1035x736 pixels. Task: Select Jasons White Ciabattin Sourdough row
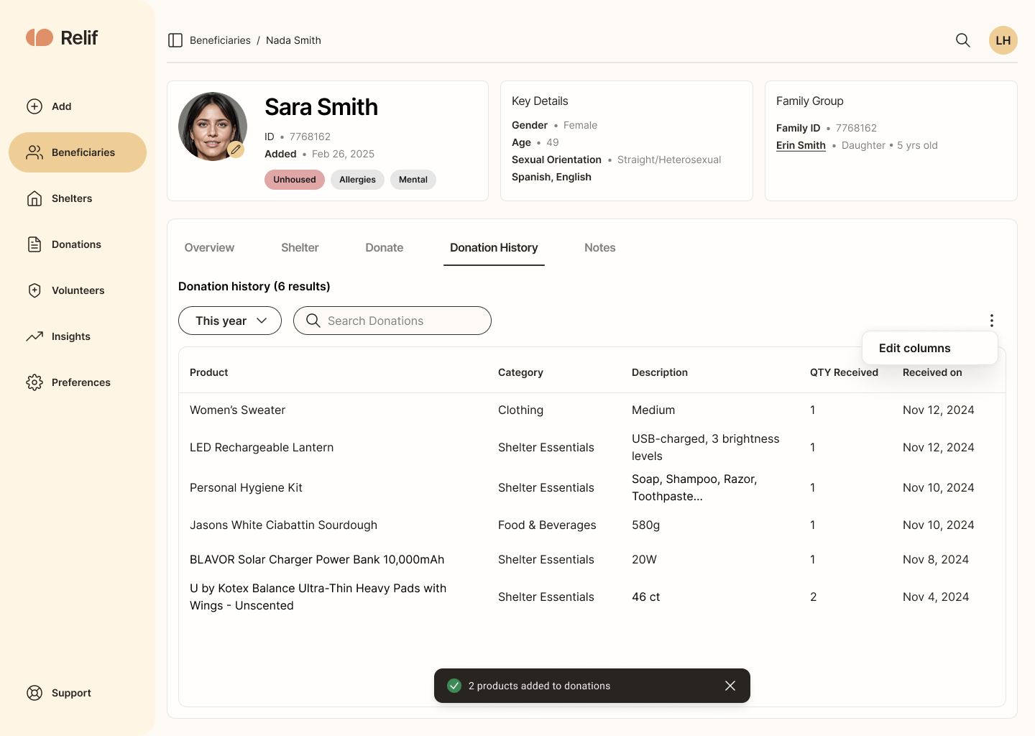click(592, 525)
